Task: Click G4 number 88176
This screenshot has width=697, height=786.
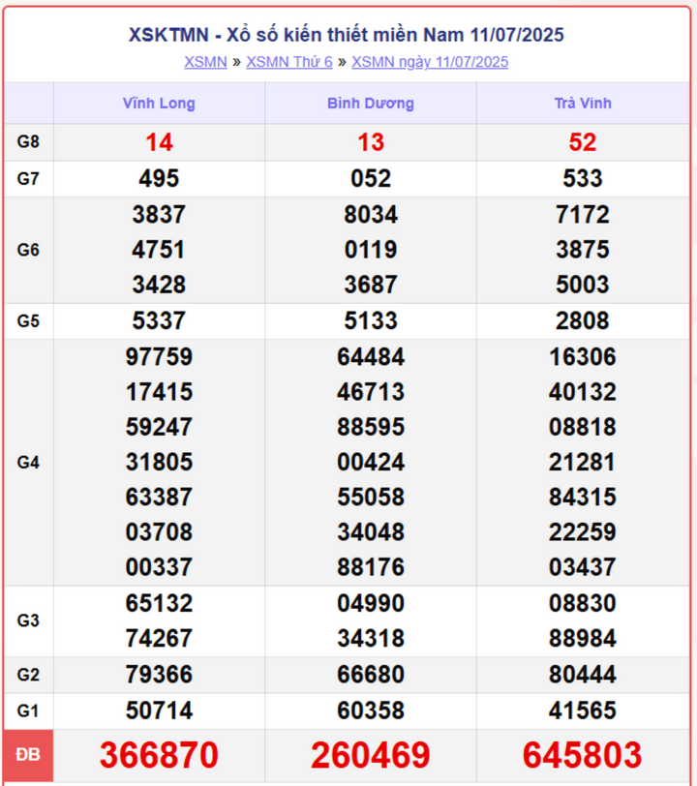Action: pyautogui.click(x=371, y=567)
